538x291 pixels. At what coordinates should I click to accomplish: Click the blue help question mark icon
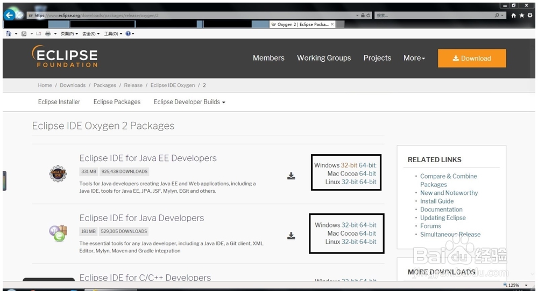128,33
